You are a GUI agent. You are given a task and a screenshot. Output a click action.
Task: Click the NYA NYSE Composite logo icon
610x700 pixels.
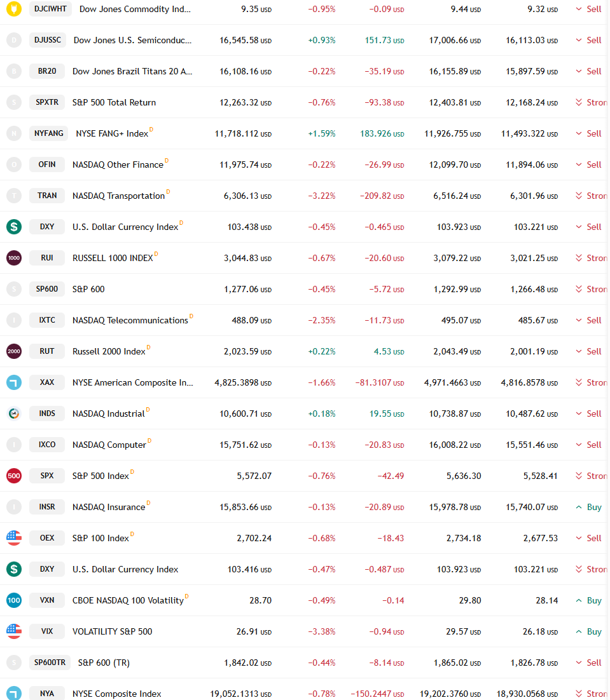point(14,693)
